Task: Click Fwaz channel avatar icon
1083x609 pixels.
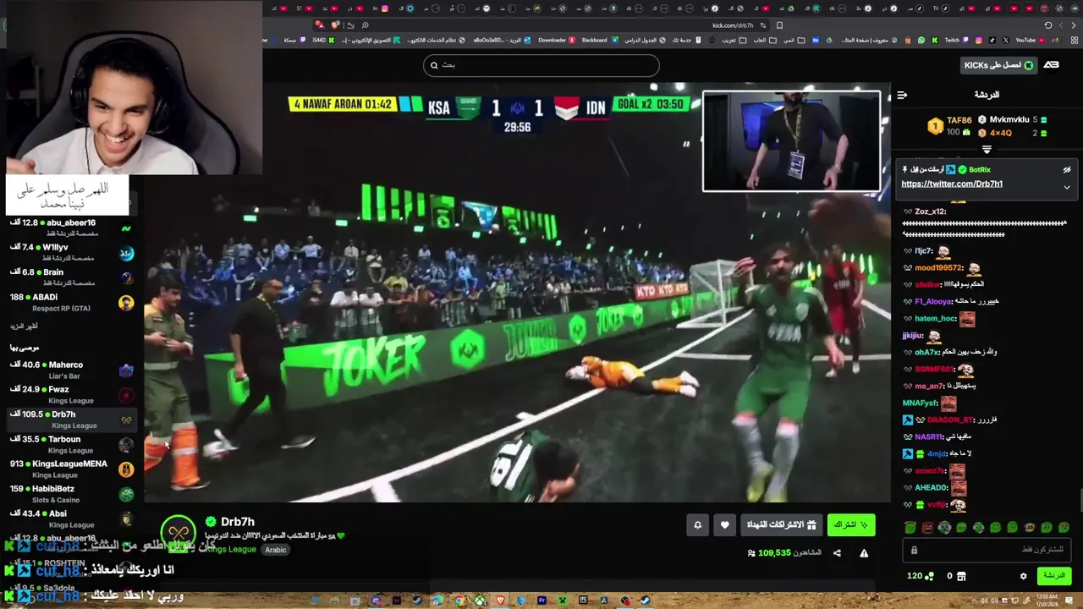Action: click(x=126, y=395)
